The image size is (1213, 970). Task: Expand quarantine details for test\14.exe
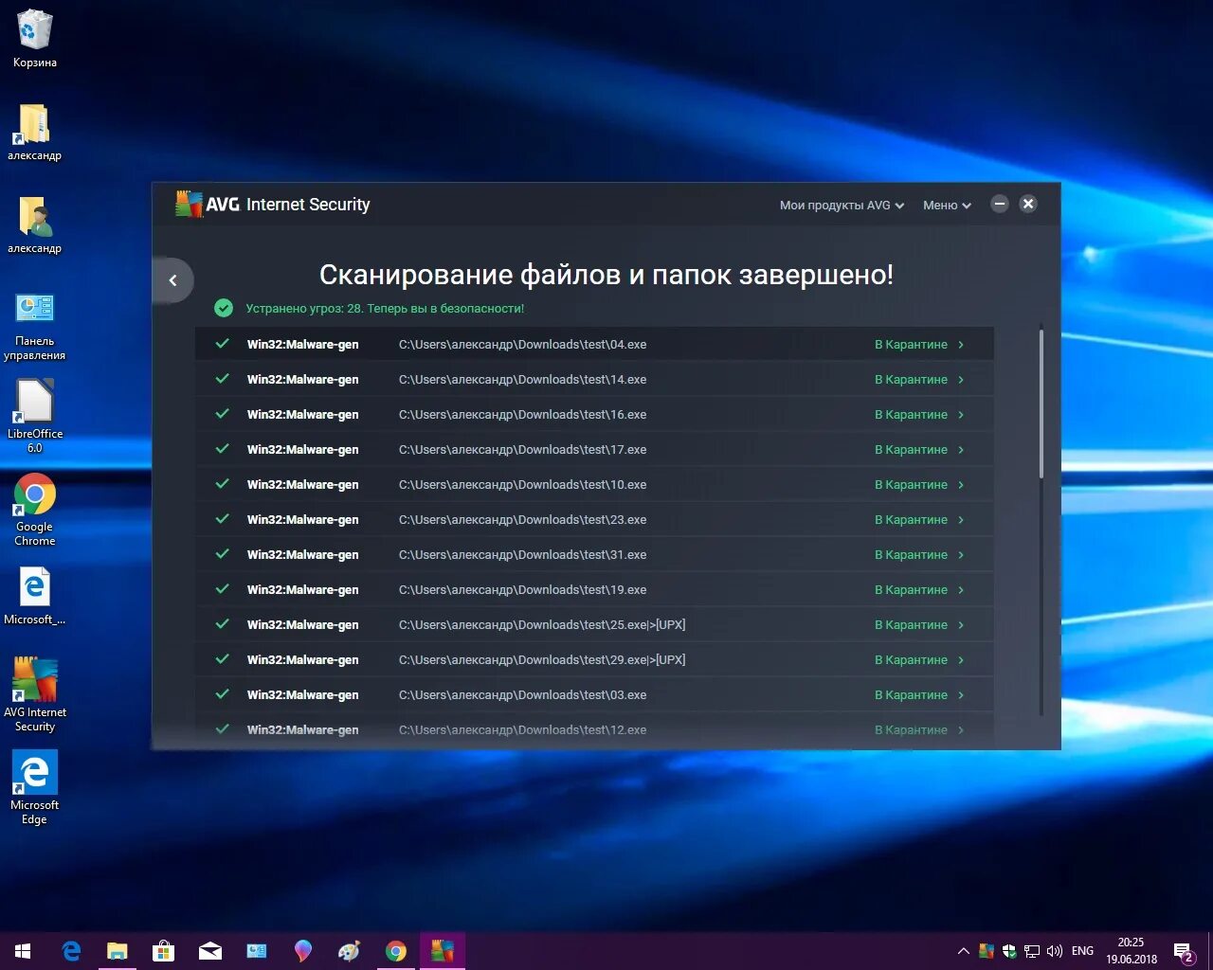(961, 380)
